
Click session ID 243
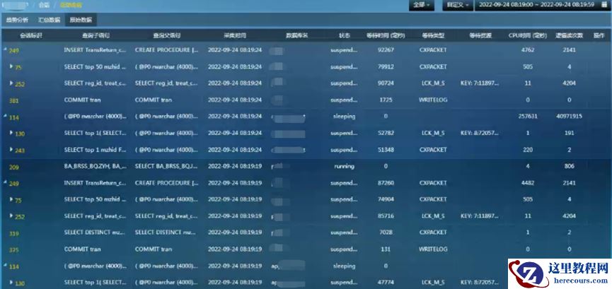click(x=20, y=151)
